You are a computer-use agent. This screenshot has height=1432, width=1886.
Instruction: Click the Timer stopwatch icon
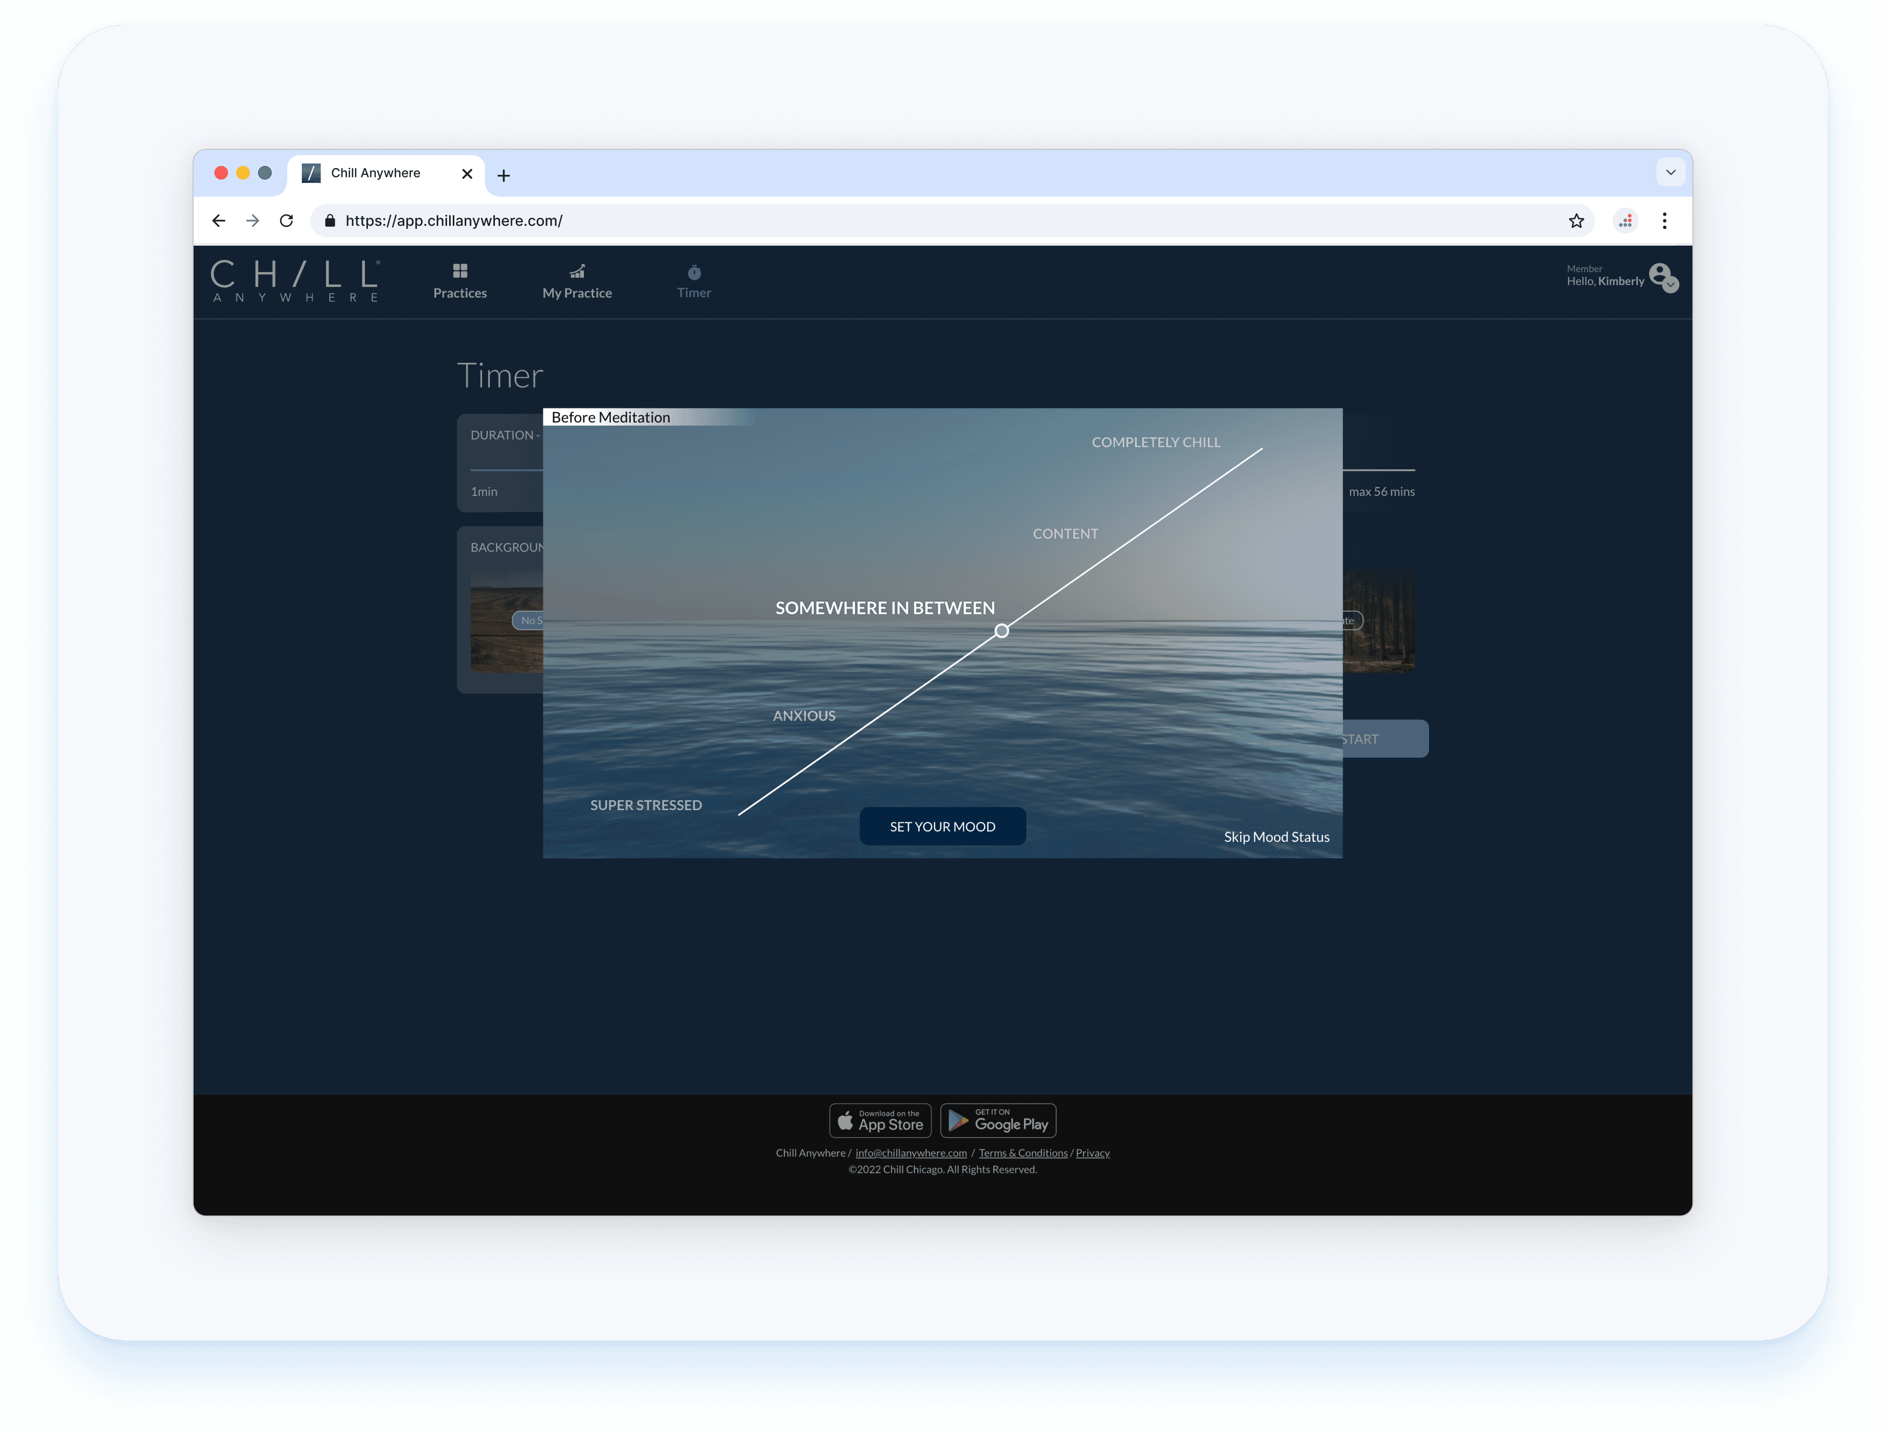point(694,272)
